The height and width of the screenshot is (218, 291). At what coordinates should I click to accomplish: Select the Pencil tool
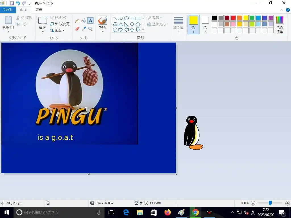[x=77, y=20]
